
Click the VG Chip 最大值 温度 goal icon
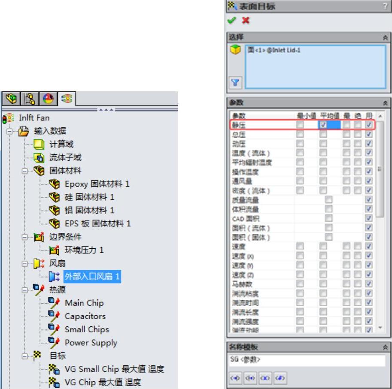[54, 382]
